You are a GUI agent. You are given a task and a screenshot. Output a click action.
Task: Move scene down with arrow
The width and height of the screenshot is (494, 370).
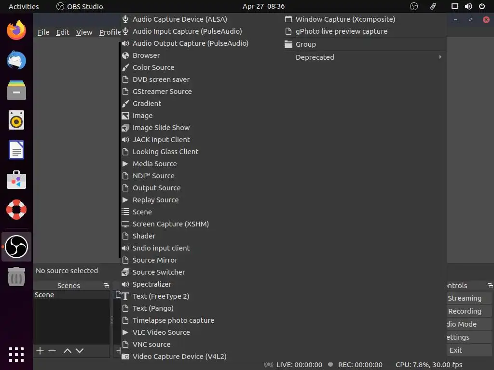tap(80, 351)
